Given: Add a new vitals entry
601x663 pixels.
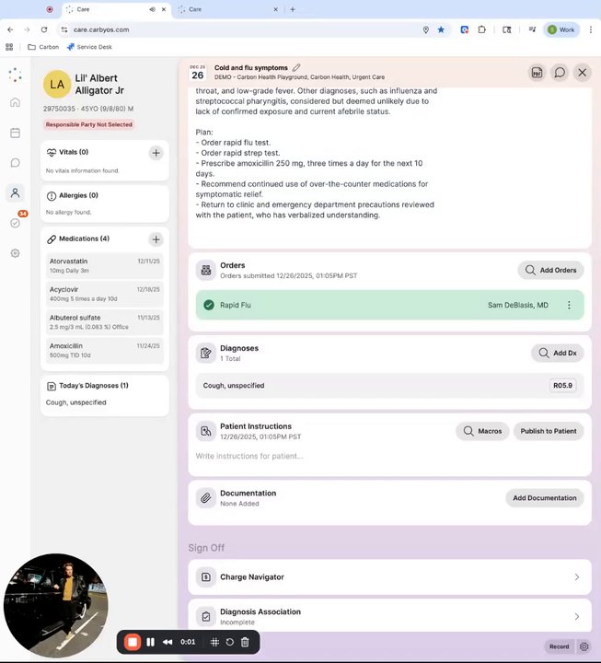Looking at the screenshot, I should [x=156, y=153].
